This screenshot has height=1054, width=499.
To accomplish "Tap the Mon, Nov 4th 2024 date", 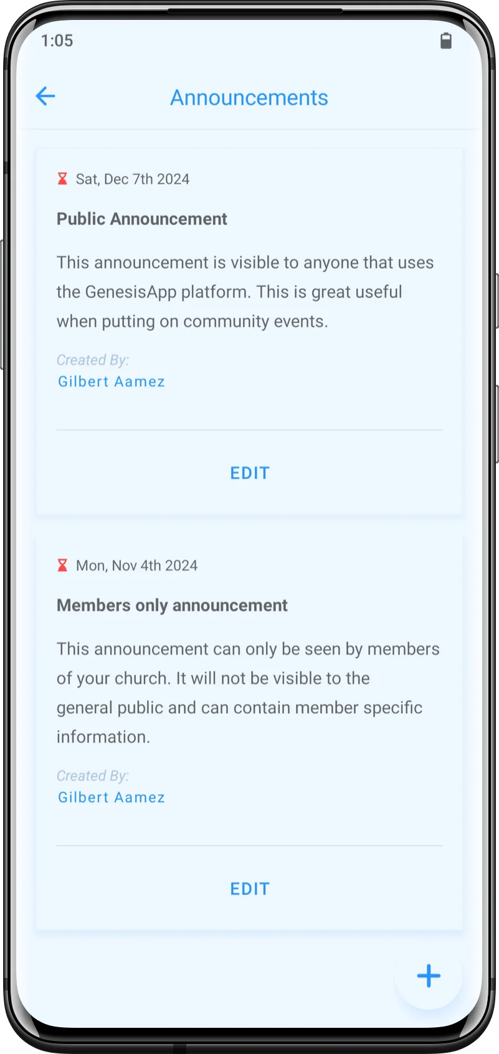I will [x=136, y=566].
